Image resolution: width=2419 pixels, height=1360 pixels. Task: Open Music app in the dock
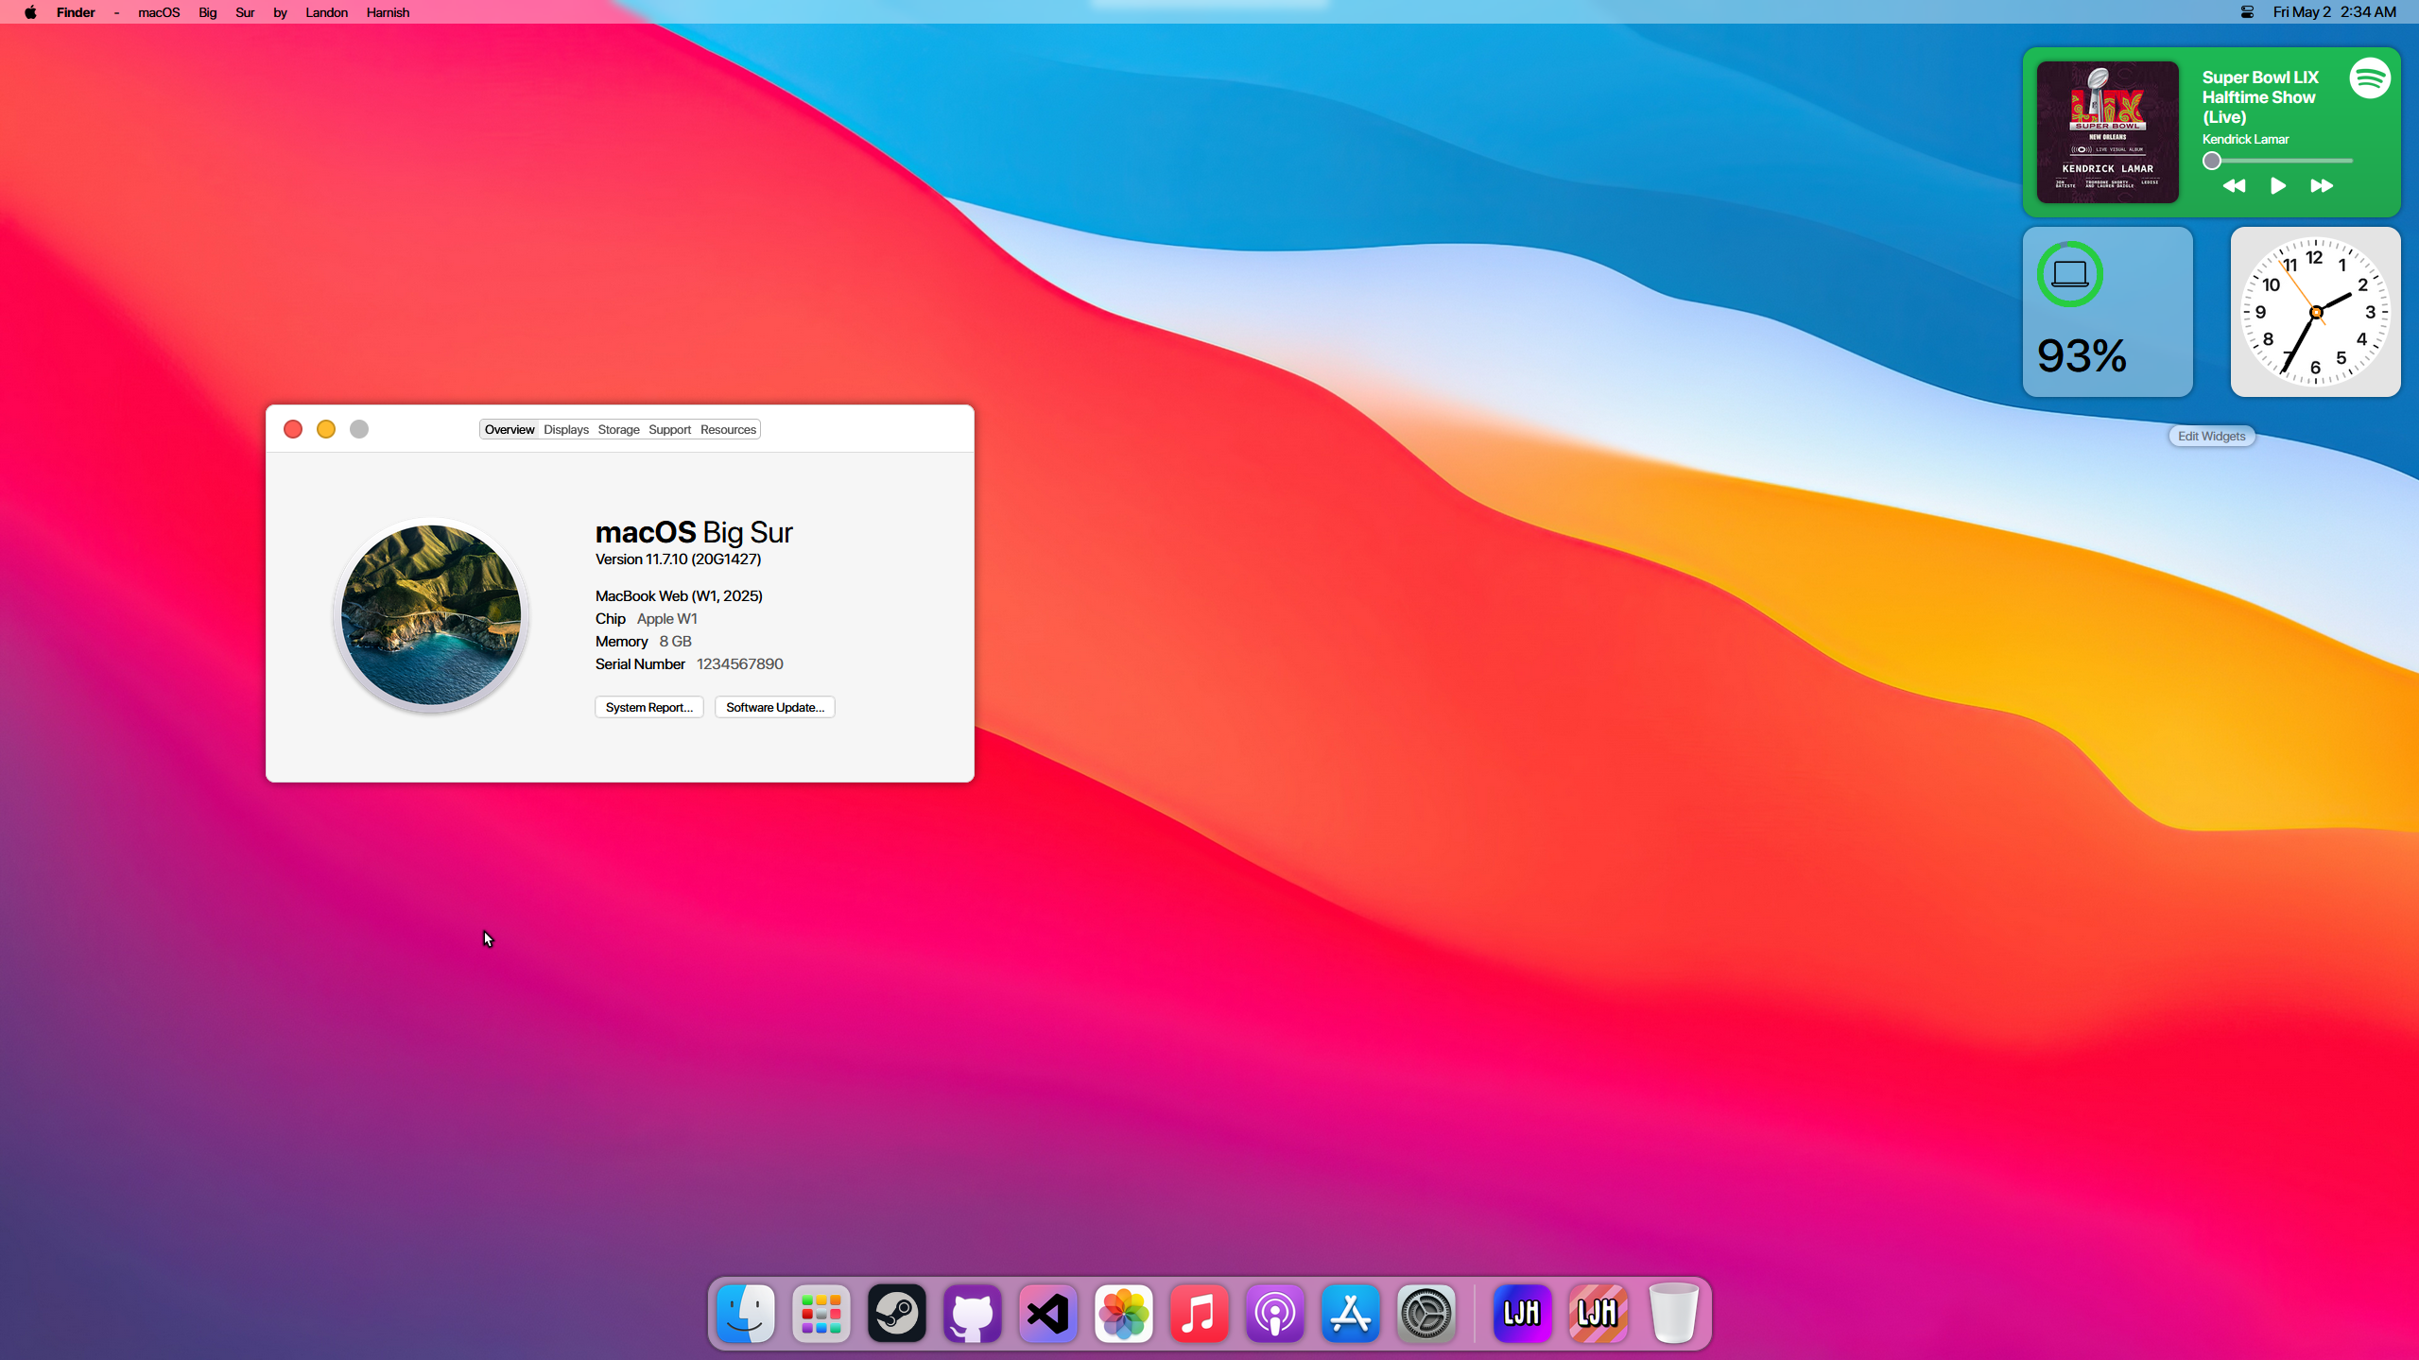pyautogui.click(x=1200, y=1313)
